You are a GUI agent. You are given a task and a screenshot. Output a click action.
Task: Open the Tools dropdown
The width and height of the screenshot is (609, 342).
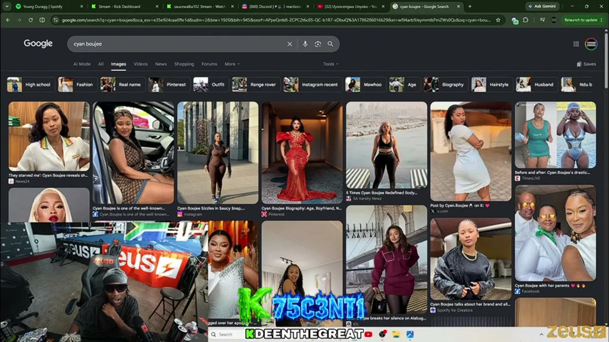coord(331,64)
